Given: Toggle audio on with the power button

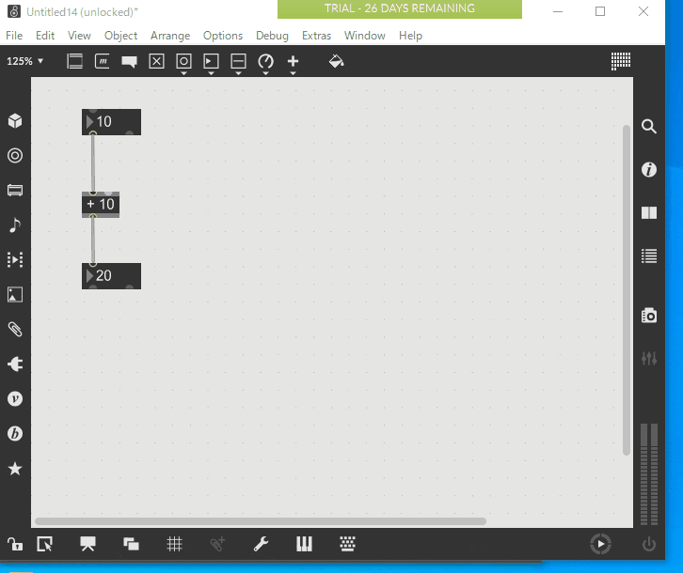Looking at the screenshot, I should pos(649,544).
